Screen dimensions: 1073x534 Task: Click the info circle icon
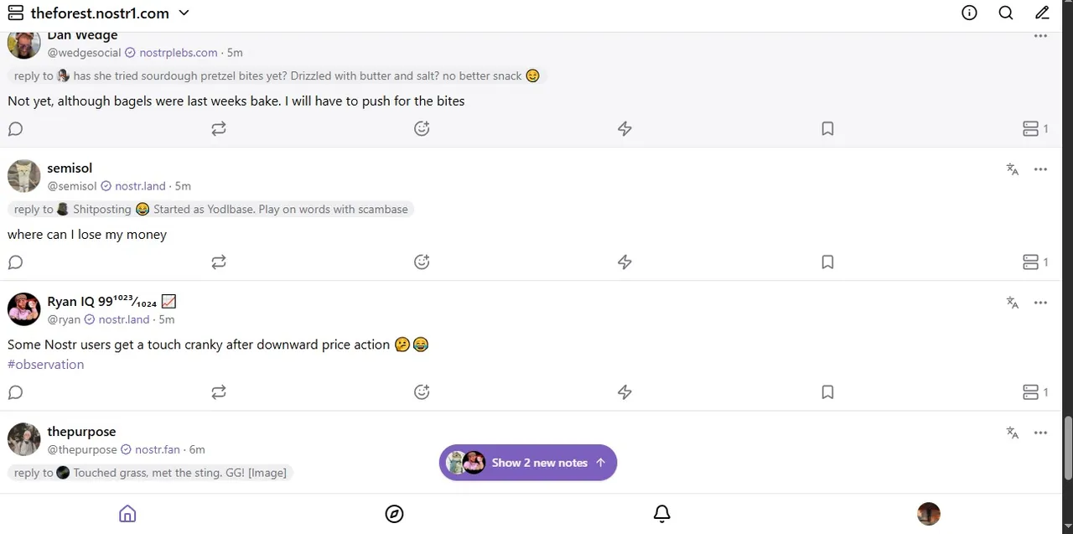pyautogui.click(x=969, y=13)
